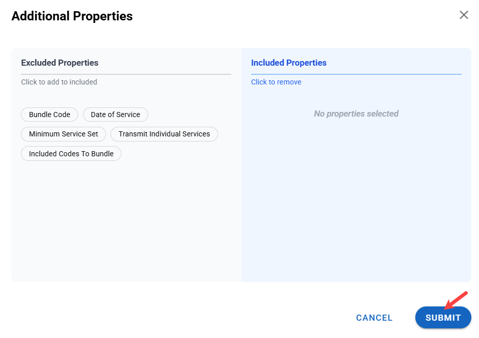479x338 pixels.
Task: Click the gray divider under Excluded Properties
Action: pyautogui.click(x=126, y=74)
